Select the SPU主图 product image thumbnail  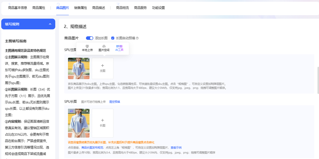point(78,69)
